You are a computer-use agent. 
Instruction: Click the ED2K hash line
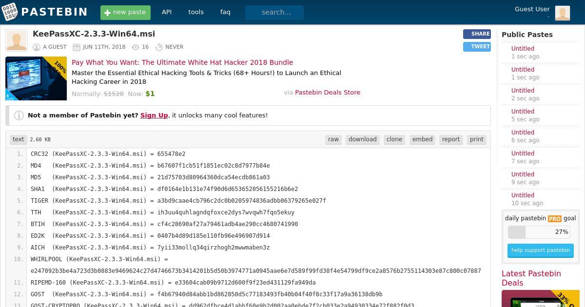coord(150,236)
